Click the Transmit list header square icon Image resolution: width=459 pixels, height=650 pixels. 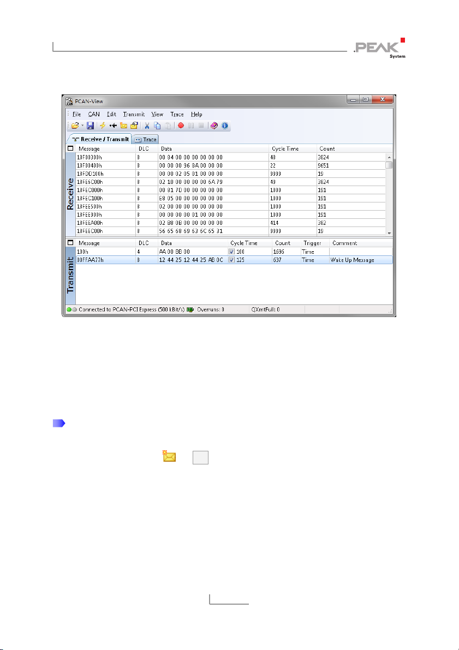[70, 242]
